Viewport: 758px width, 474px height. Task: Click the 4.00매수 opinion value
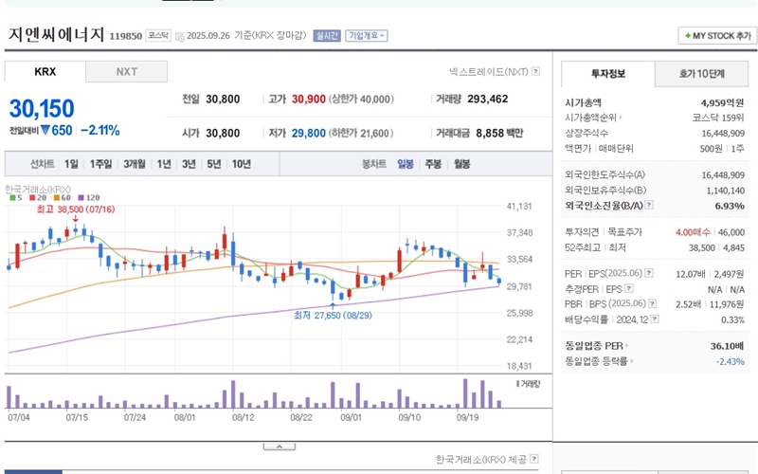693,232
